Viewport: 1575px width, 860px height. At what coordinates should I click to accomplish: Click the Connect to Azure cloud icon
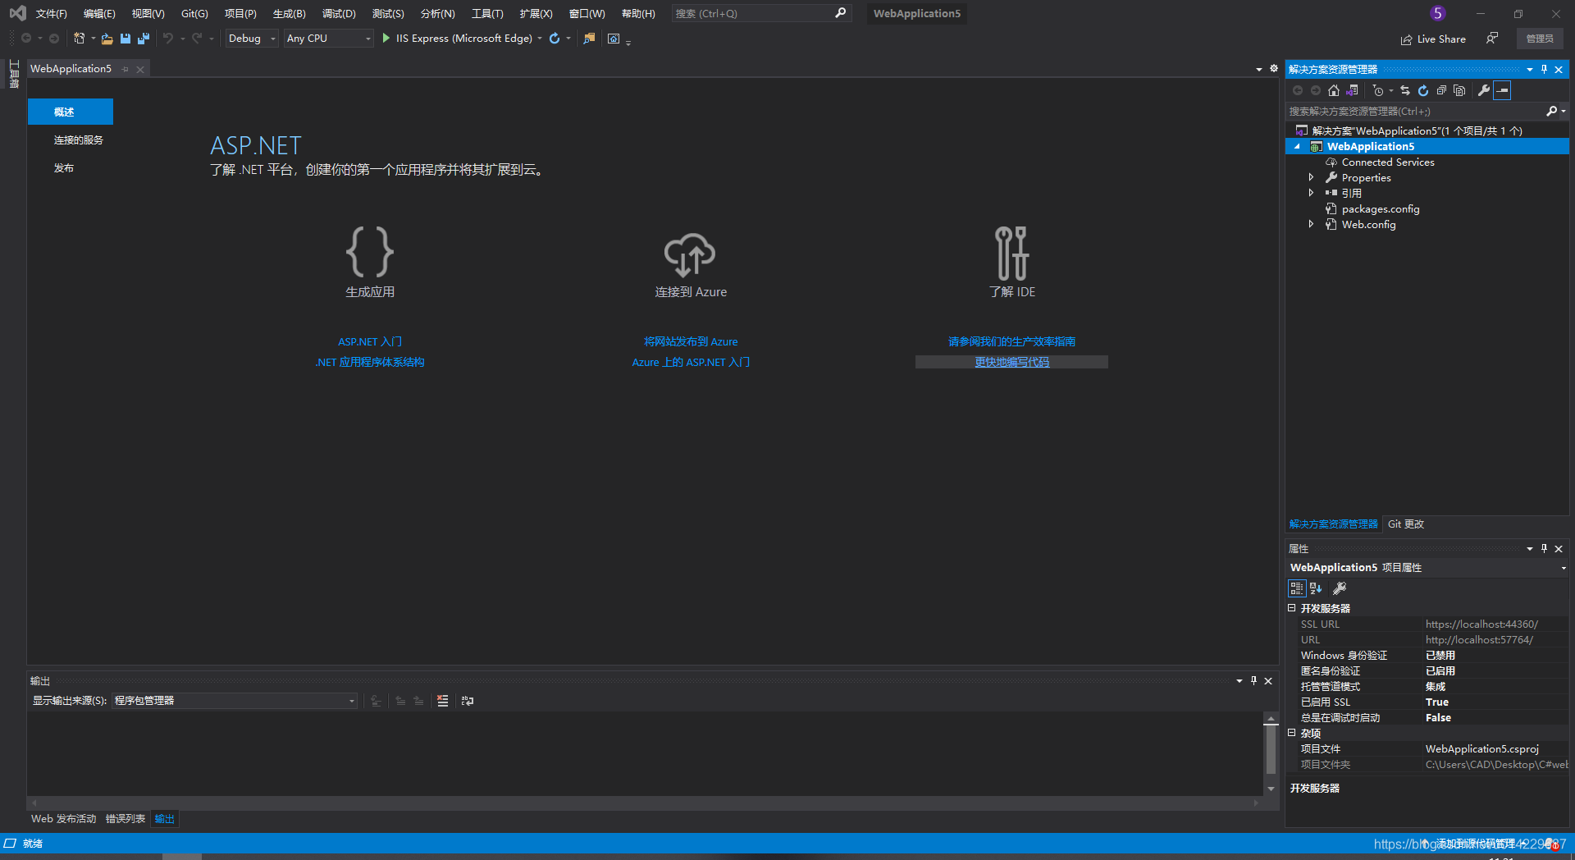click(x=690, y=254)
